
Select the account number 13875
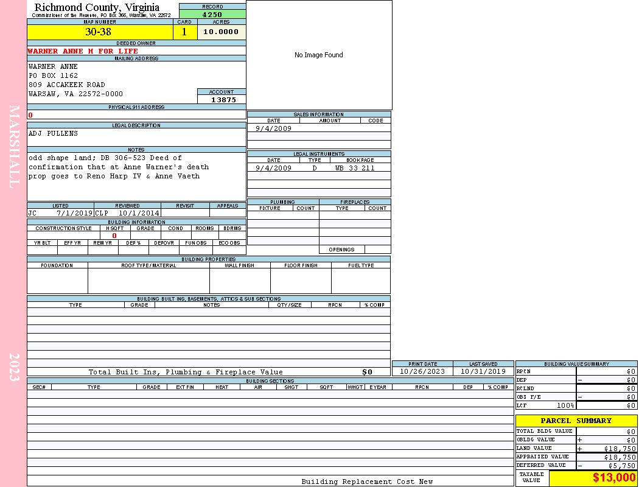click(223, 99)
